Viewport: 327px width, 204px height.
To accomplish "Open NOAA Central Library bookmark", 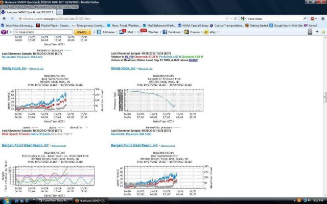I will point(193,25).
